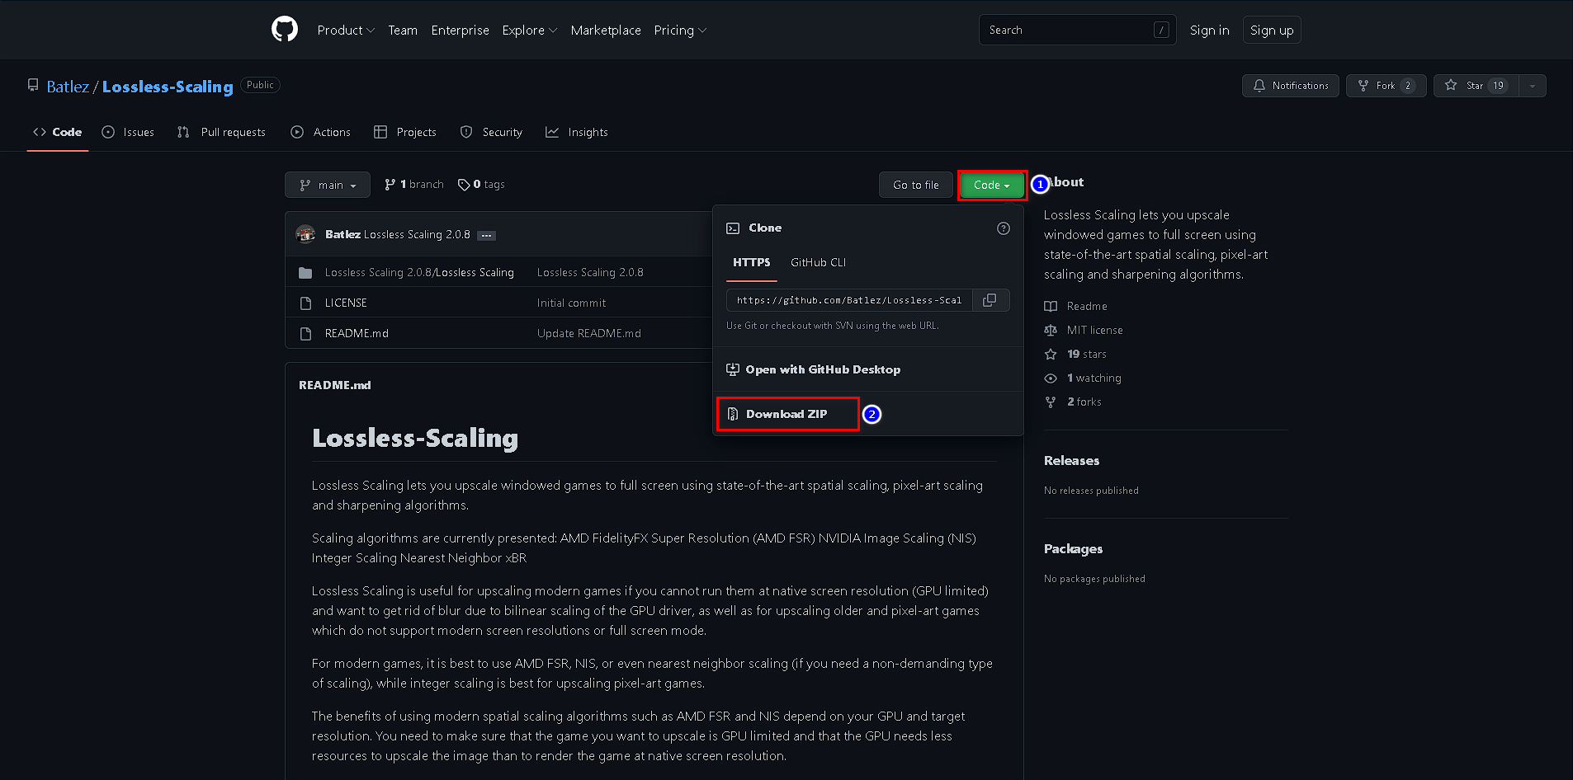Click the Notifications bell button

click(x=1291, y=86)
